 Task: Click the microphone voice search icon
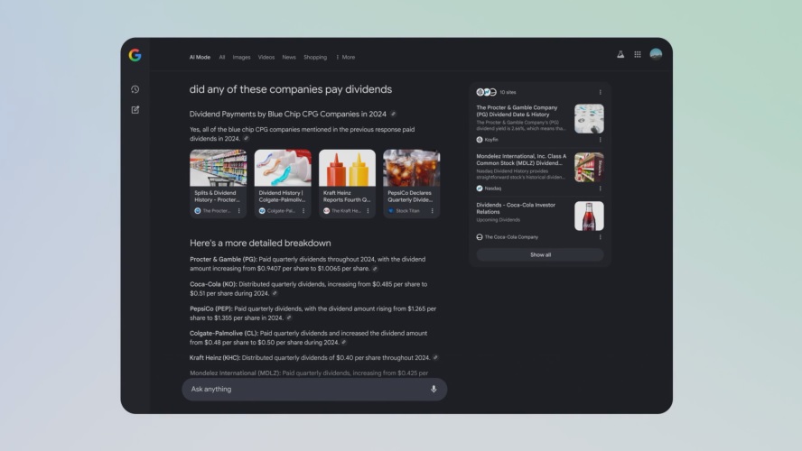(434, 389)
